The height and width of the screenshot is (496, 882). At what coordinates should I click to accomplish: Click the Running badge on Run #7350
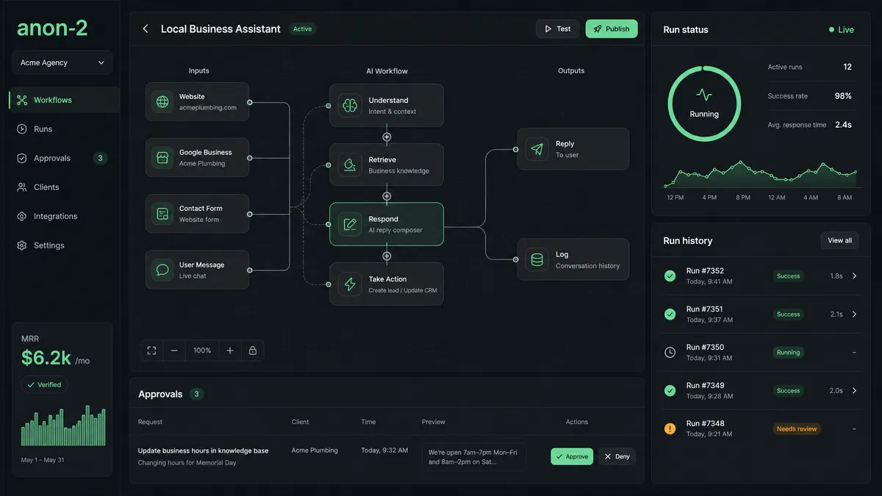click(789, 352)
